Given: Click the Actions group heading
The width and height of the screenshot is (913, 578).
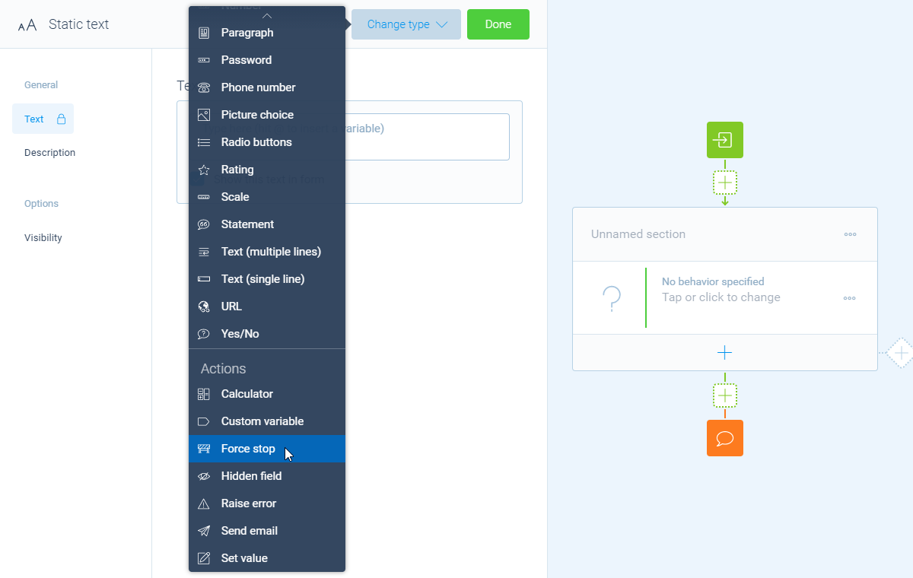Looking at the screenshot, I should pos(223,369).
